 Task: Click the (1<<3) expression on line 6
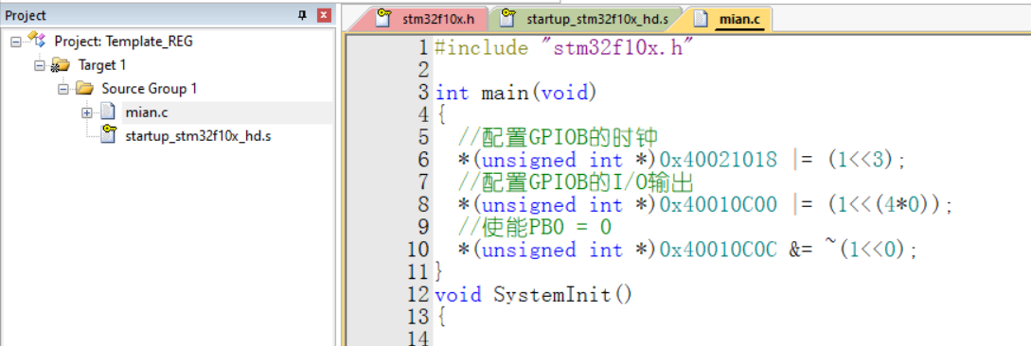point(862,160)
